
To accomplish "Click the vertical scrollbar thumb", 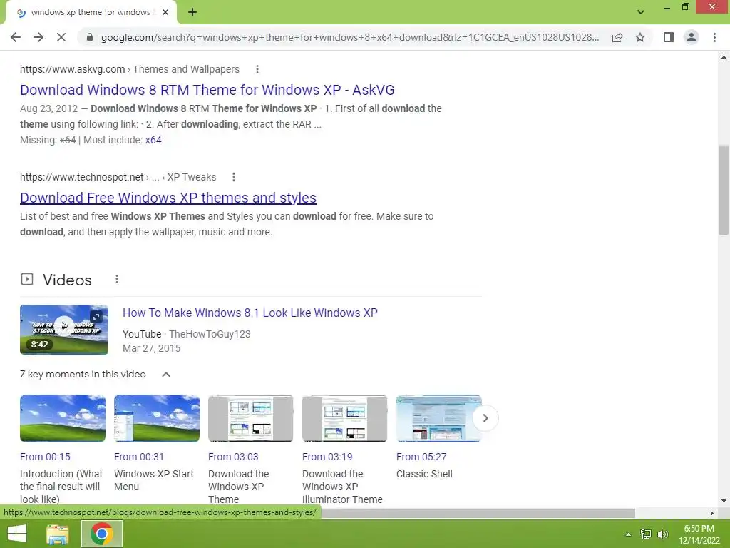I will point(724,190).
